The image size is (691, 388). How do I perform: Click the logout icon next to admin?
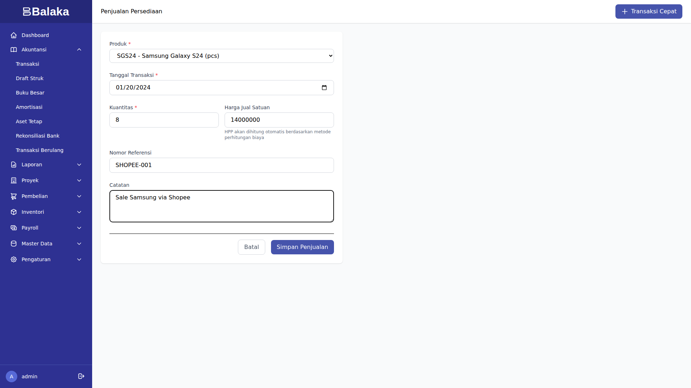point(81,376)
